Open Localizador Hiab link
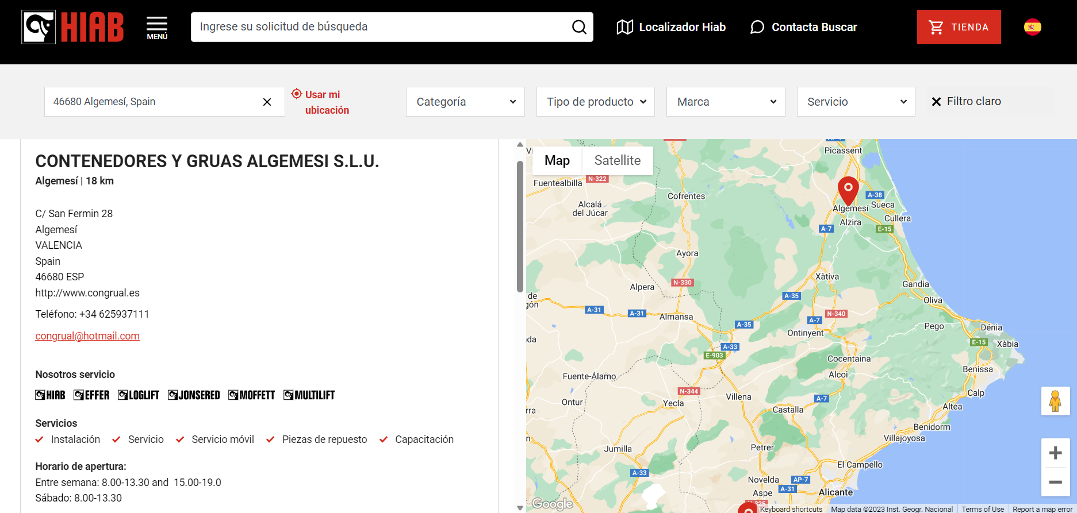 682,27
